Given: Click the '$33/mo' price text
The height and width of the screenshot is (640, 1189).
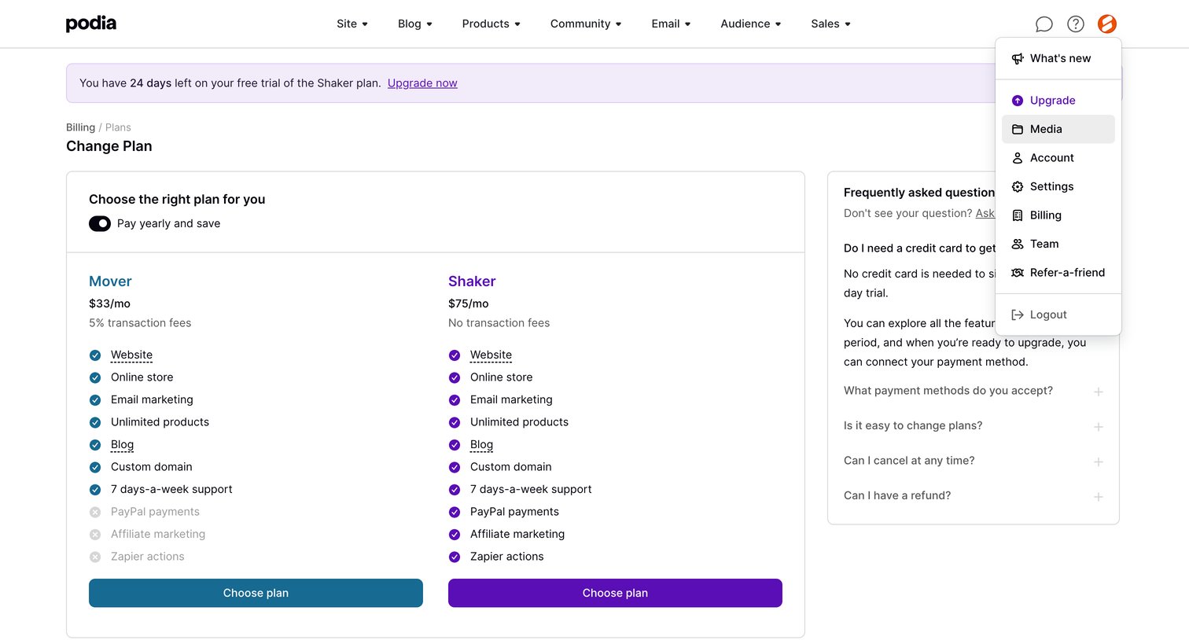Looking at the screenshot, I should [x=109, y=303].
